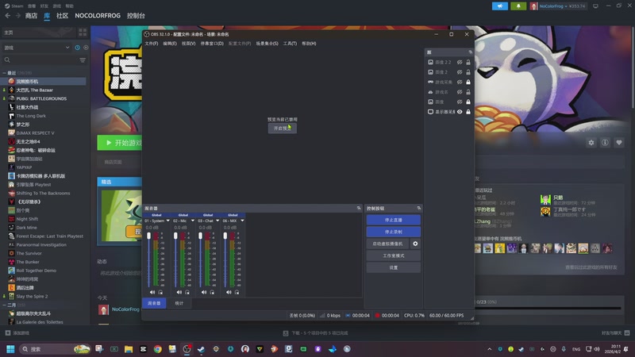Image resolution: width=635 pixels, height=357 pixels.
Task: Open Steam game info circle icon
Action: pos(605,143)
